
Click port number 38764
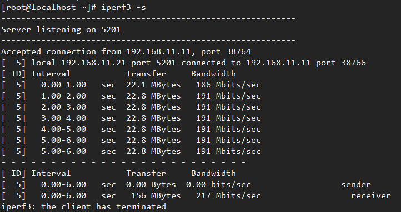click(239, 51)
